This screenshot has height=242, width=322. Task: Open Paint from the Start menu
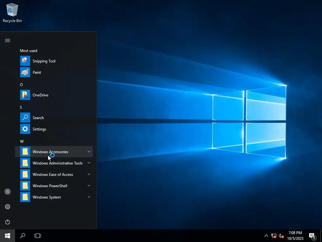(x=53, y=72)
